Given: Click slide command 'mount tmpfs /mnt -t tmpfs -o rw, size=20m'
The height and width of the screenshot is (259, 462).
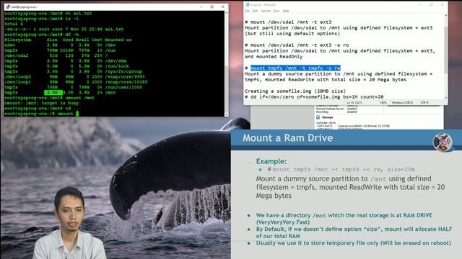Looking at the screenshot, I should pos(344,170).
